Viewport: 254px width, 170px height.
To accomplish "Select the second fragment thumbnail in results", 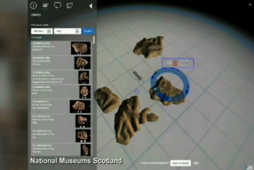I will (82, 63).
